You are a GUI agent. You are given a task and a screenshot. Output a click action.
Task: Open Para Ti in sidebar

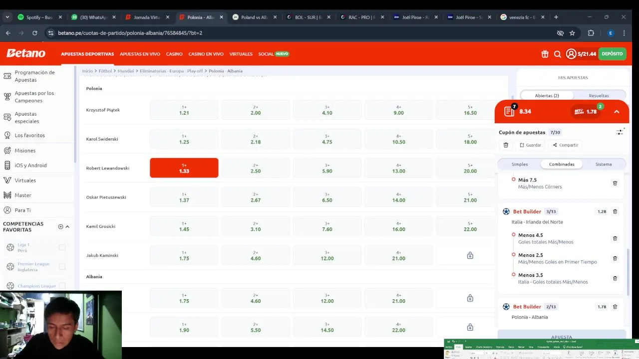click(x=22, y=210)
